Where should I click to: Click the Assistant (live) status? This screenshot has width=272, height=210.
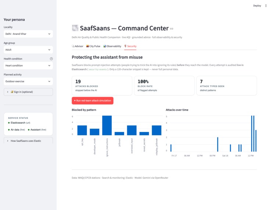[x=37, y=130]
